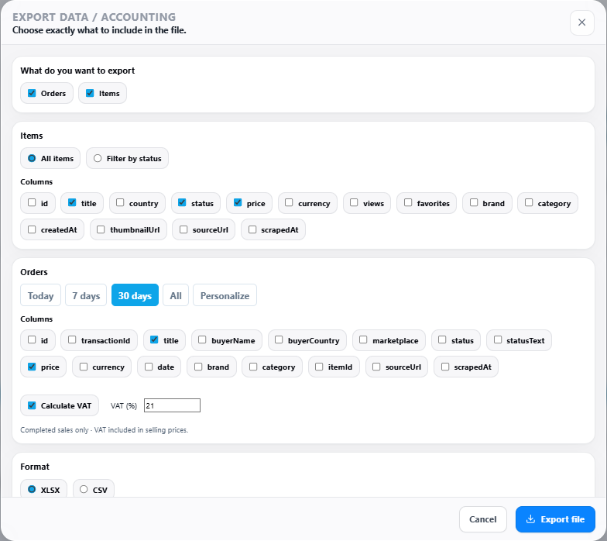The image size is (607, 541).
Task: Enable the Orders brand column
Action: click(198, 367)
